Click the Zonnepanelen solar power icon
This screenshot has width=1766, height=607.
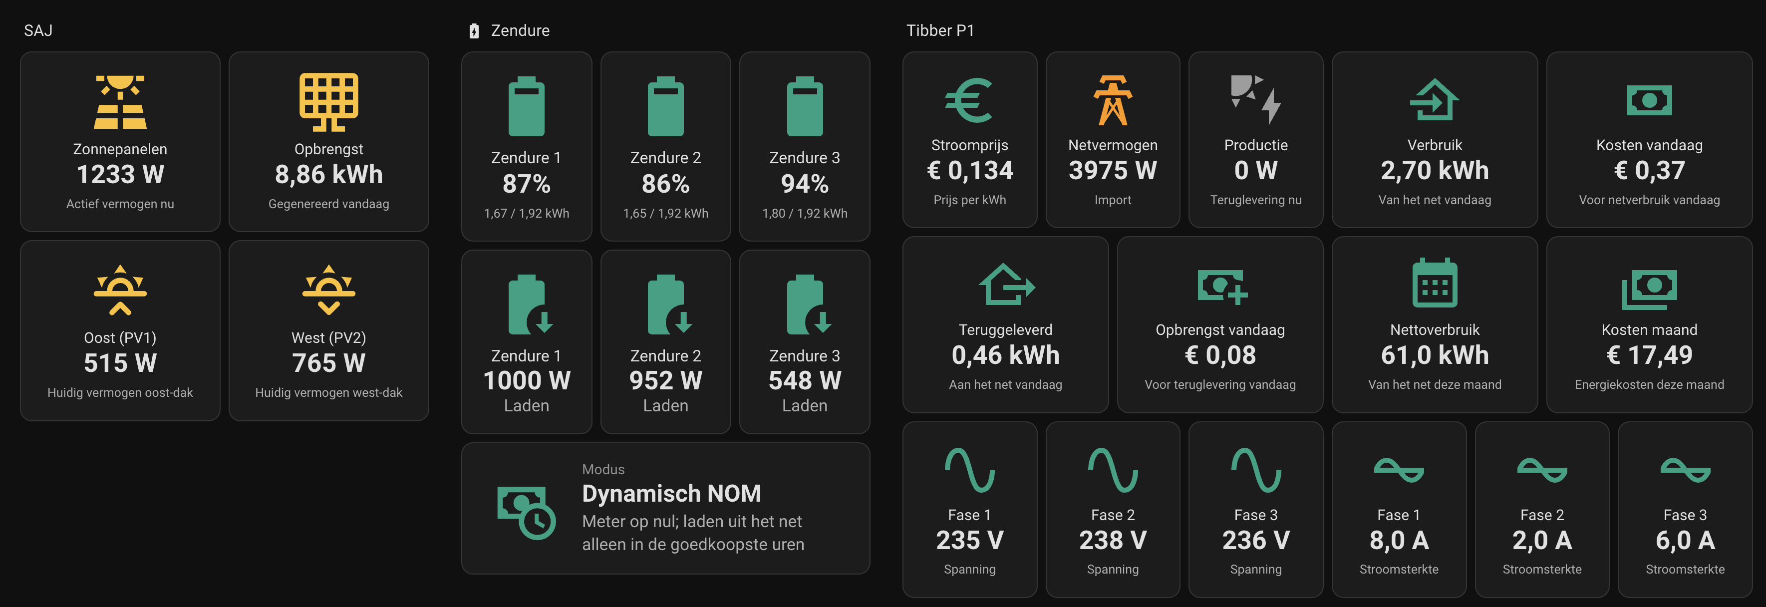coord(120,102)
